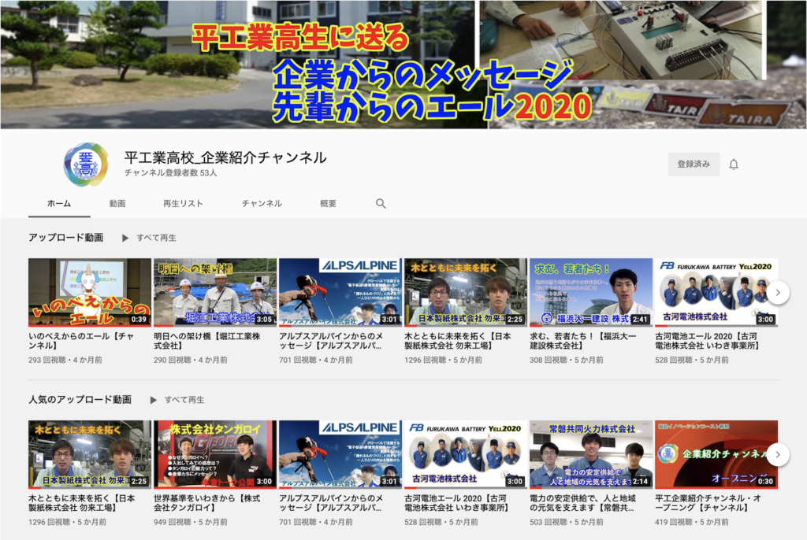Click the 0:30 duration badge
Viewport: 807px width, 540px height.
point(765,482)
